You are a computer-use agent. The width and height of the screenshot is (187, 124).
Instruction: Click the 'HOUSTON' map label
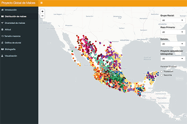coord(124,40)
